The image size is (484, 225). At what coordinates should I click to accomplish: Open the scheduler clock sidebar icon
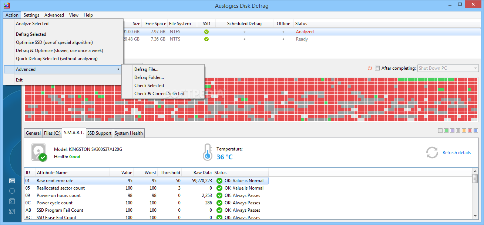pos(12,191)
